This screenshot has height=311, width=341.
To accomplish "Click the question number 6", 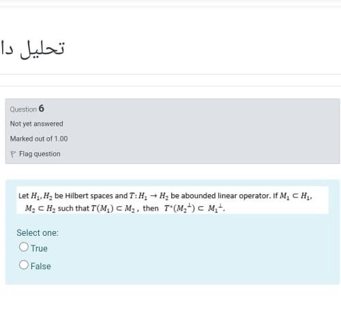I will (x=41, y=108).
